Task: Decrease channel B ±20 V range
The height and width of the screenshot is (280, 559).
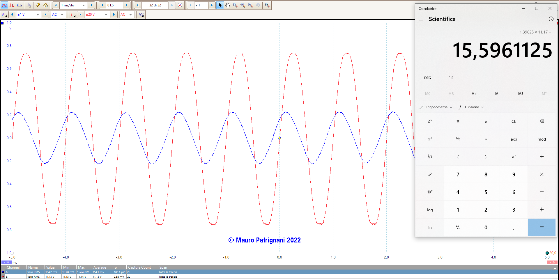Action: tap(81, 15)
